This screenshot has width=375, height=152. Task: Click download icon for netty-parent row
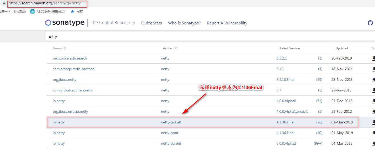373,144
